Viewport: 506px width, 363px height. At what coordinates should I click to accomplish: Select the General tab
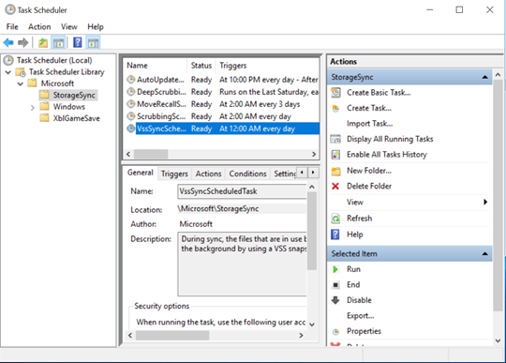point(140,173)
